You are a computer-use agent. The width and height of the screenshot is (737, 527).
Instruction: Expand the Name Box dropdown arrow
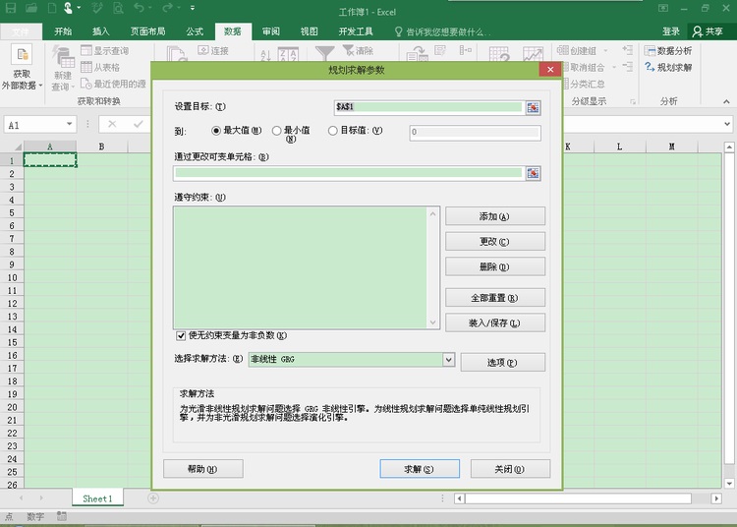[69, 124]
